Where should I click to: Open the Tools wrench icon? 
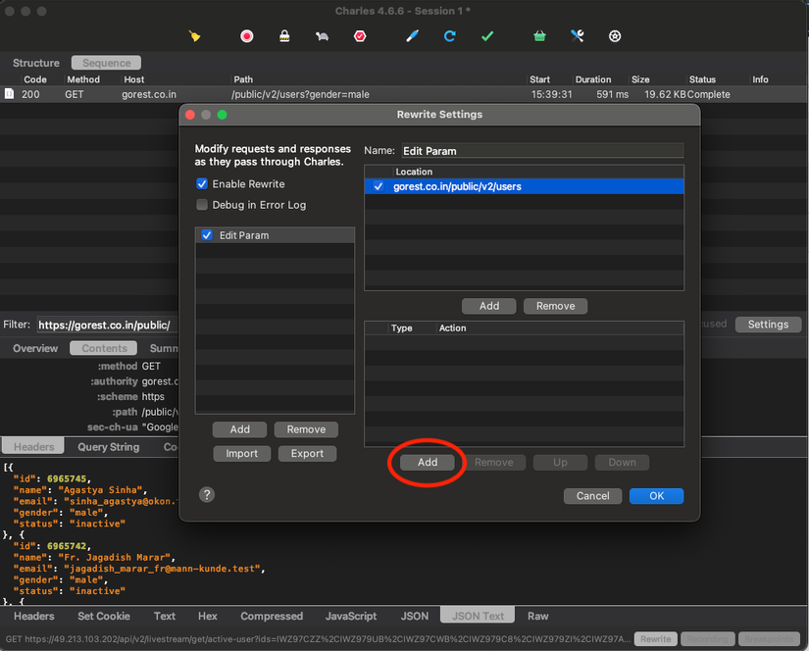coord(577,36)
